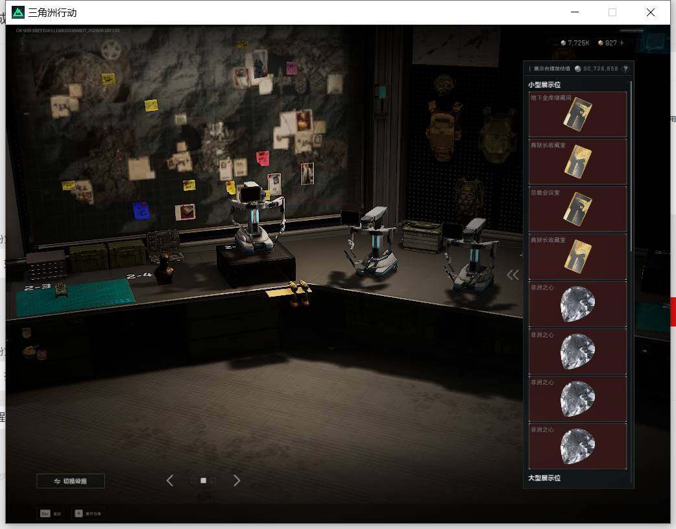676x529 pixels.
Task: Select the 地下金库储藏间 key card slot
Action: (577, 114)
